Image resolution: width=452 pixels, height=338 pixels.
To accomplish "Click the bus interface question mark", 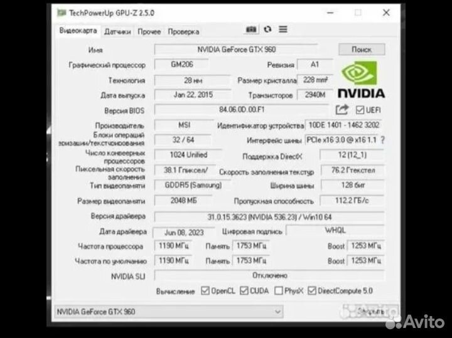I will coord(382,140).
